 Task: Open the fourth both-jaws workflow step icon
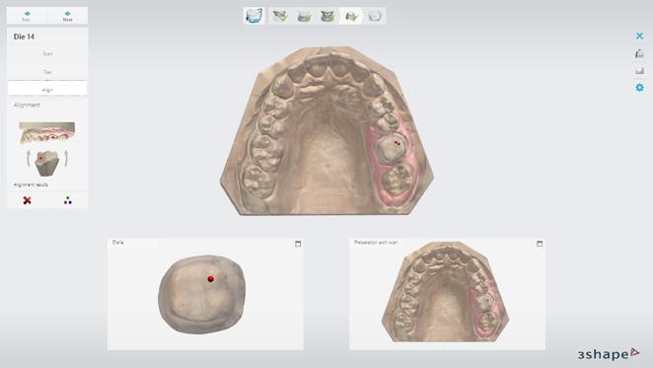pyautogui.click(x=327, y=16)
